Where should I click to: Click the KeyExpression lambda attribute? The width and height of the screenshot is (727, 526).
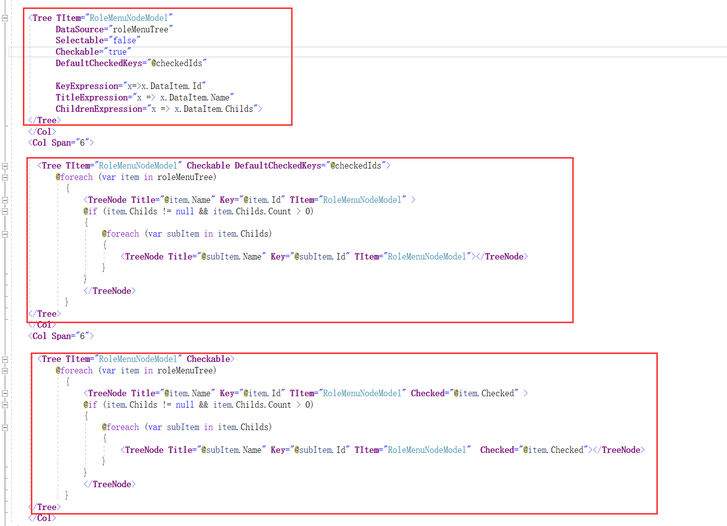[129, 86]
